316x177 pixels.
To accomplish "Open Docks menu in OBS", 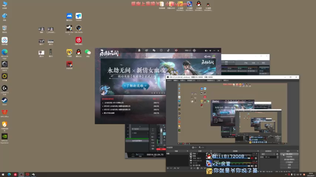I will [x=191, y=81].
